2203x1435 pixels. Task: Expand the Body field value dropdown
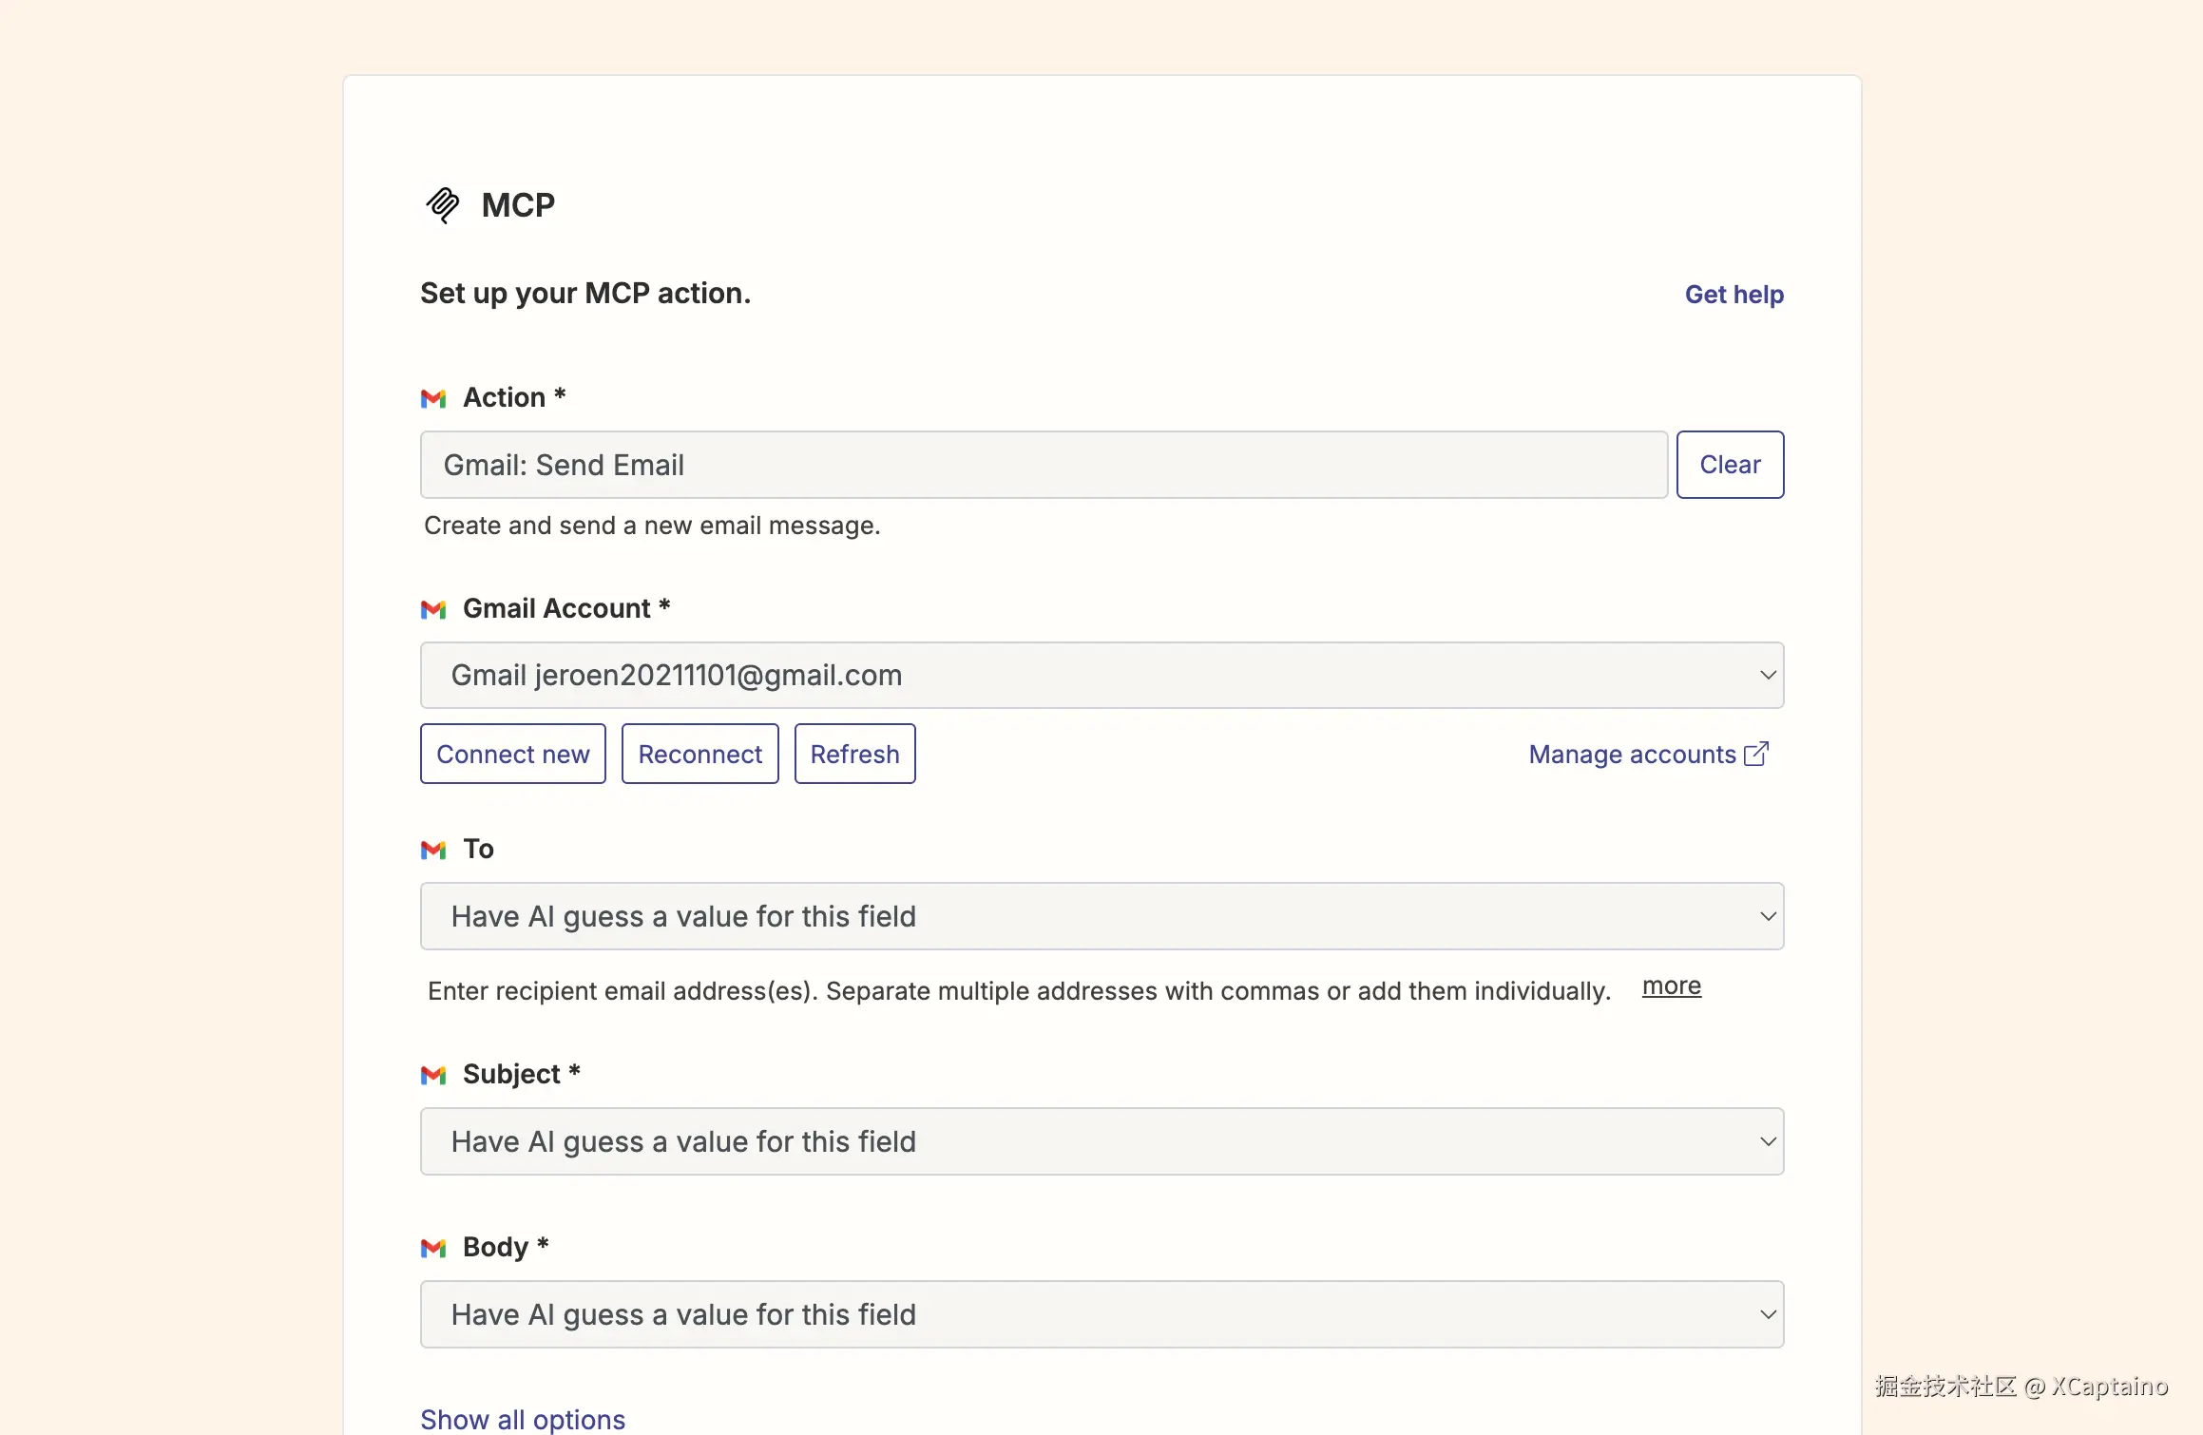(1101, 1314)
